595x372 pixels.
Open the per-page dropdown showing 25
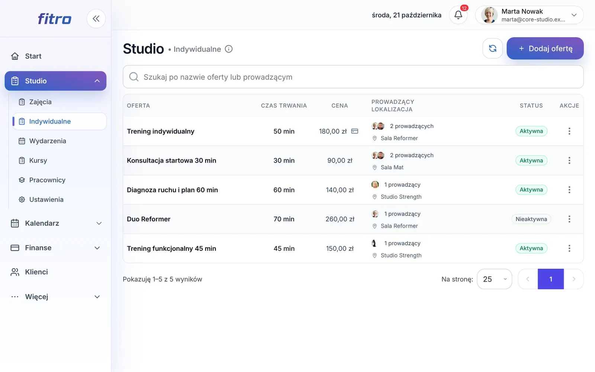tap(494, 279)
